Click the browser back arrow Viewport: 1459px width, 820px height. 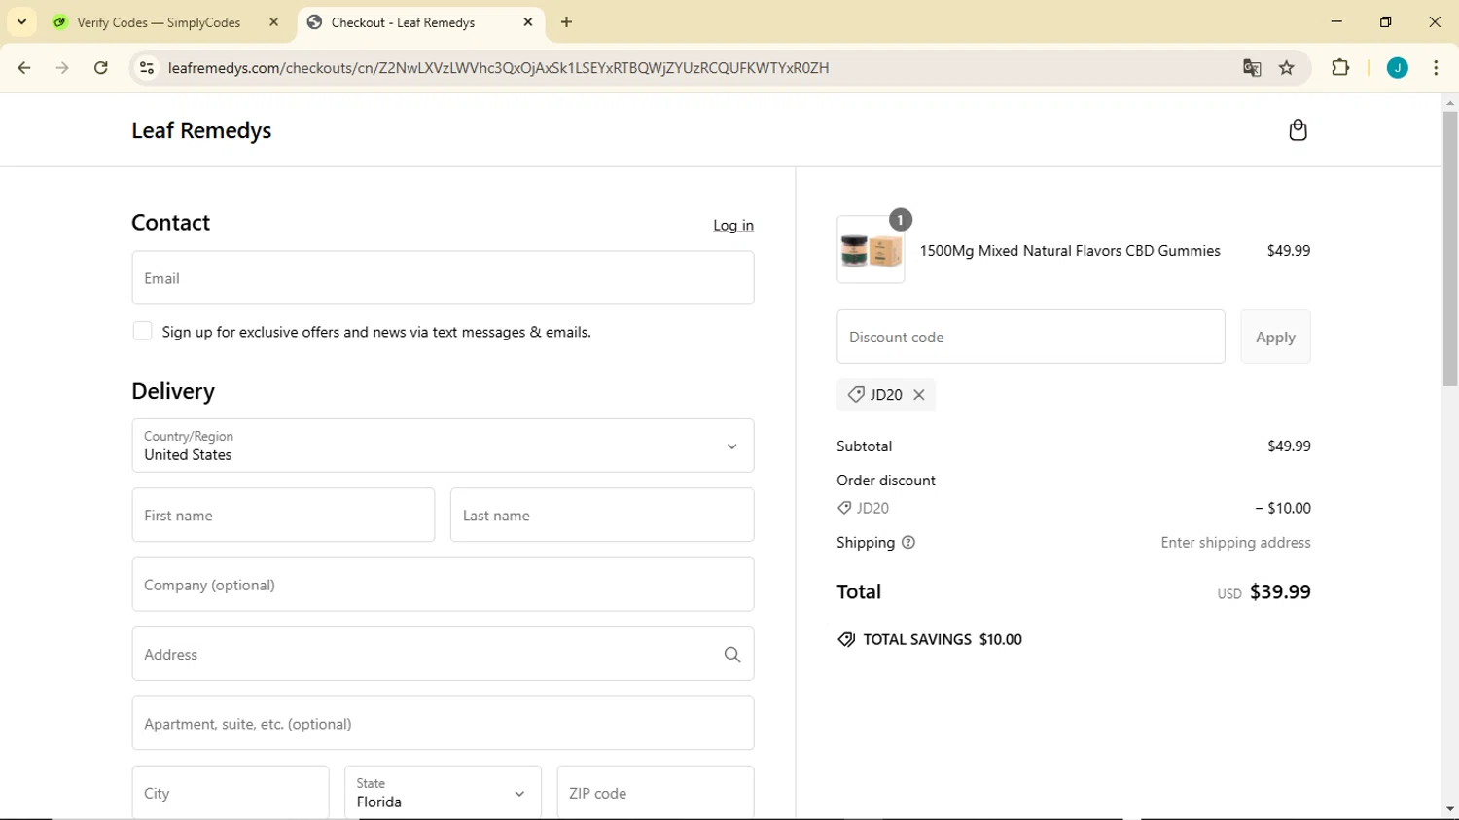click(24, 68)
